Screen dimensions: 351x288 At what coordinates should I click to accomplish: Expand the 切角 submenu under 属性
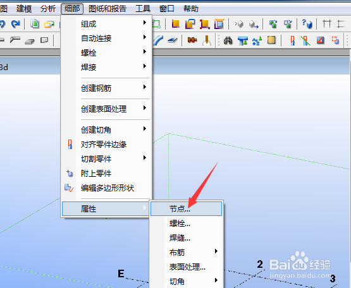tap(186, 281)
